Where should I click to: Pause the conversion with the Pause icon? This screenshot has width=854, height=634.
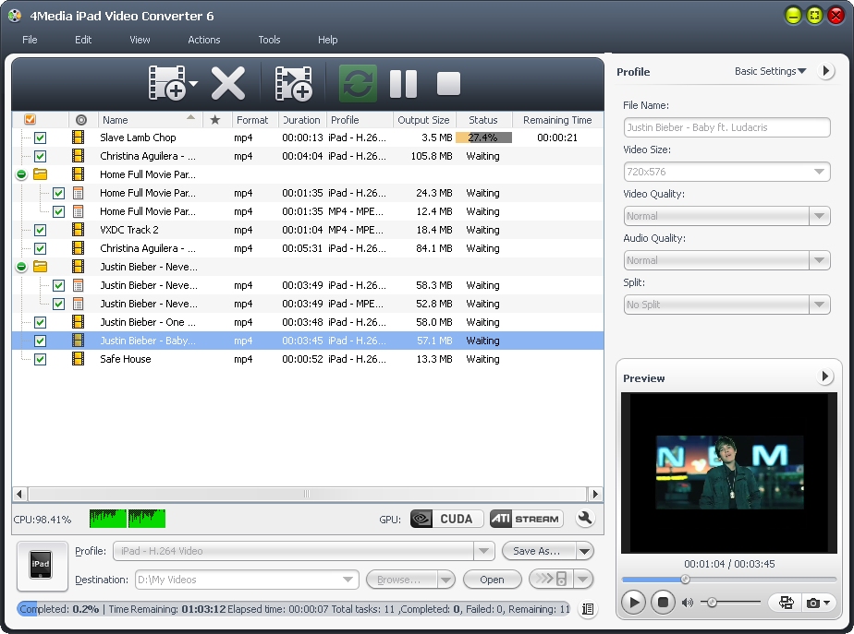[403, 83]
